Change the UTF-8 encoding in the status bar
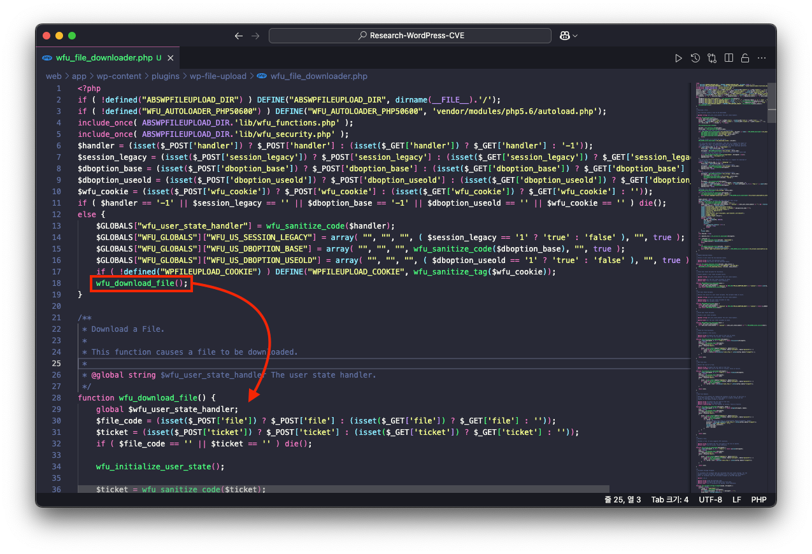The width and height of the screenshot is (812, 554). coord(711,500)
